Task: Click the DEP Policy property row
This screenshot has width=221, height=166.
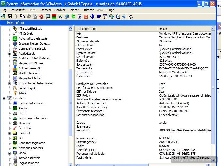Action: 143,95
